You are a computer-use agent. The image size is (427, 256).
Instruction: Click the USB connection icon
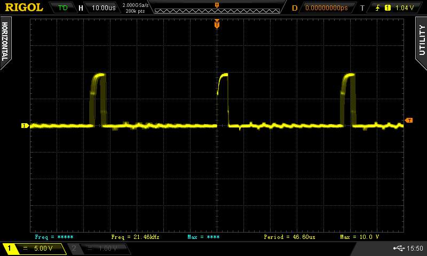[401, 249]
